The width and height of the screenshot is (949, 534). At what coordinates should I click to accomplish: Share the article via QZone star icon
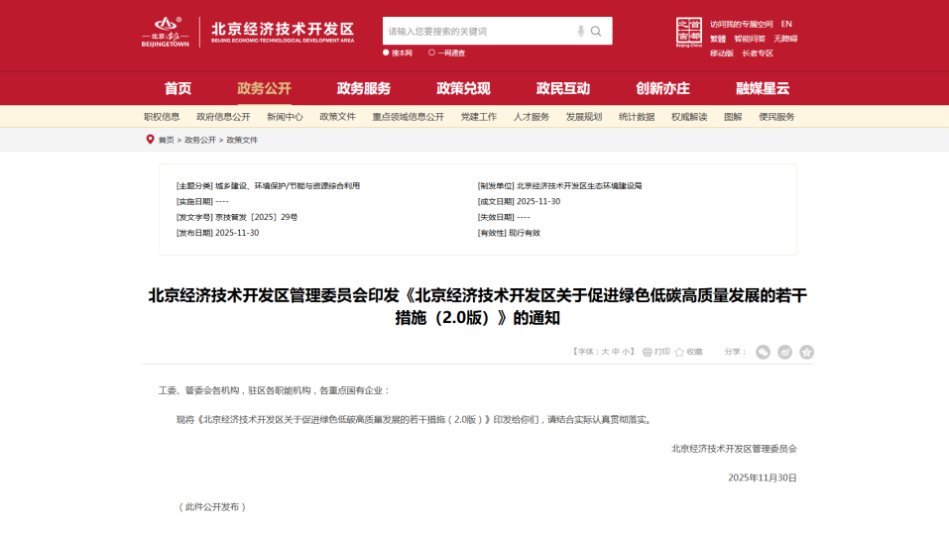807,352
